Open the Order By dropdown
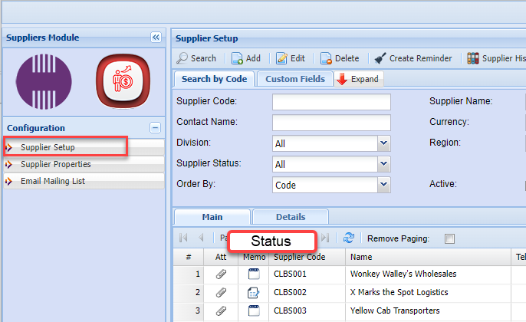The height and width of the screenshot is (322, 526). [x=383, y=185]
